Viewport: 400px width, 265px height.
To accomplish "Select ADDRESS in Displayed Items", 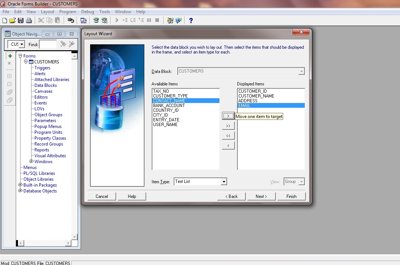I will coord(271,100).
